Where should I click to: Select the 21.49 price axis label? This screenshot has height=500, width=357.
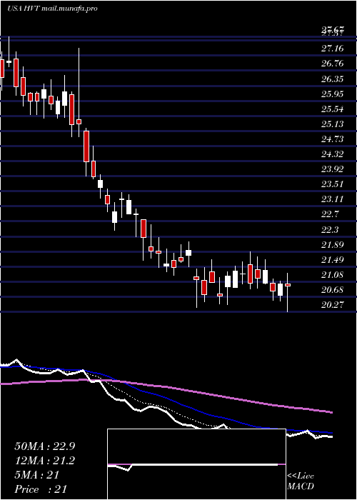333,259
